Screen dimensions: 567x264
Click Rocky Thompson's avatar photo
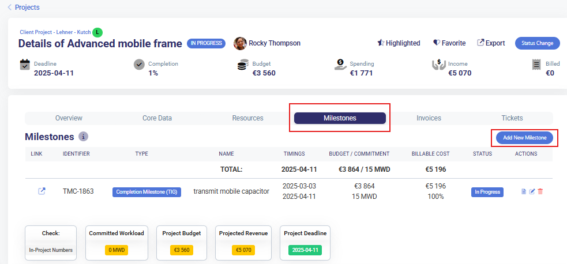tap(240, 43)
